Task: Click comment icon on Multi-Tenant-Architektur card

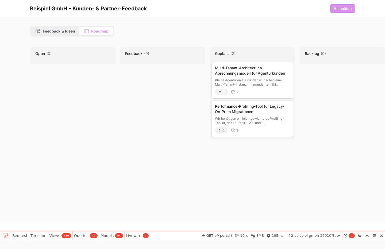Action: pos(233,92)
